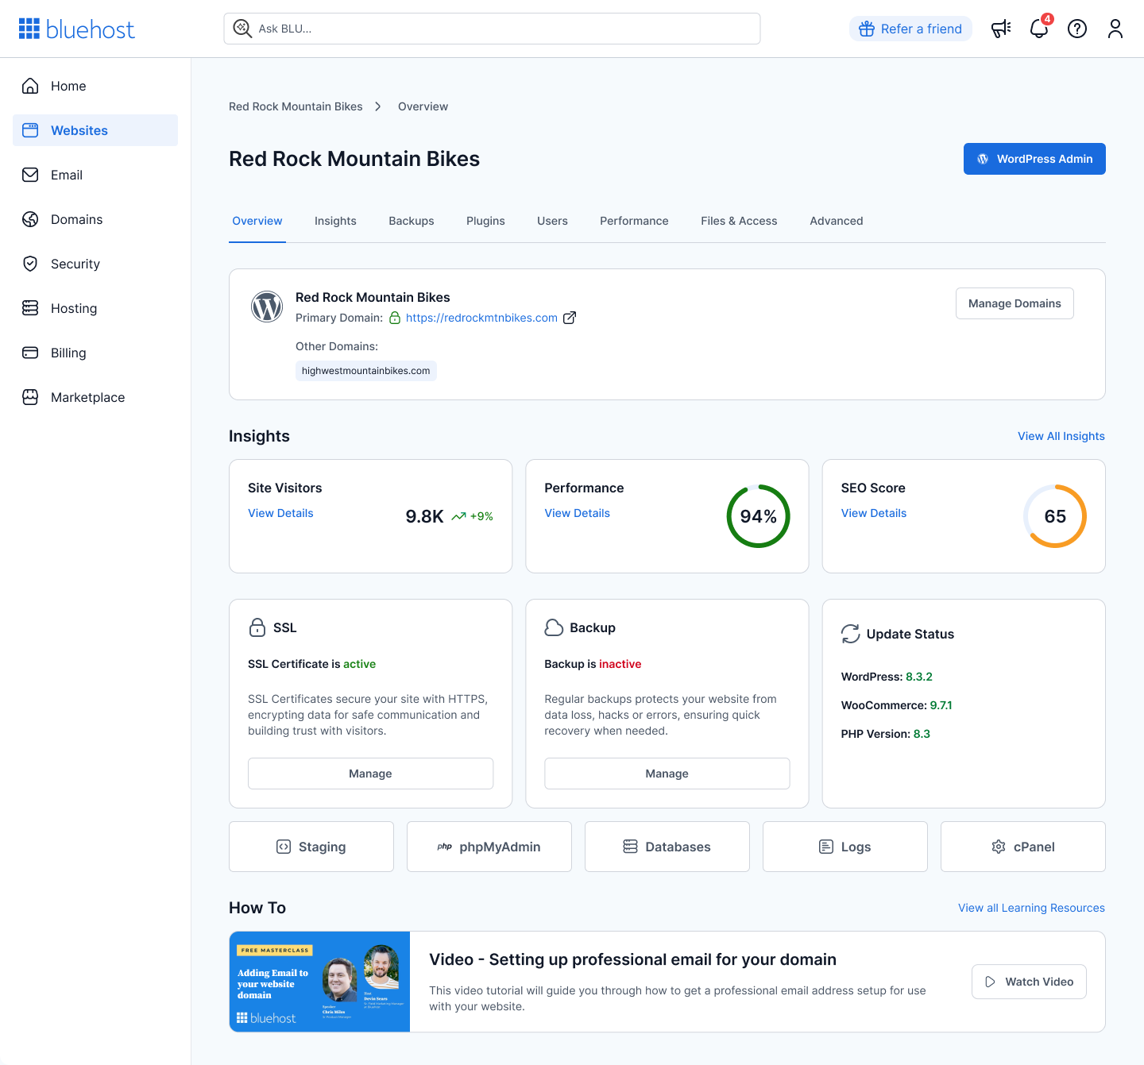Click the external link icon next to primary domain

coord(570,318)
